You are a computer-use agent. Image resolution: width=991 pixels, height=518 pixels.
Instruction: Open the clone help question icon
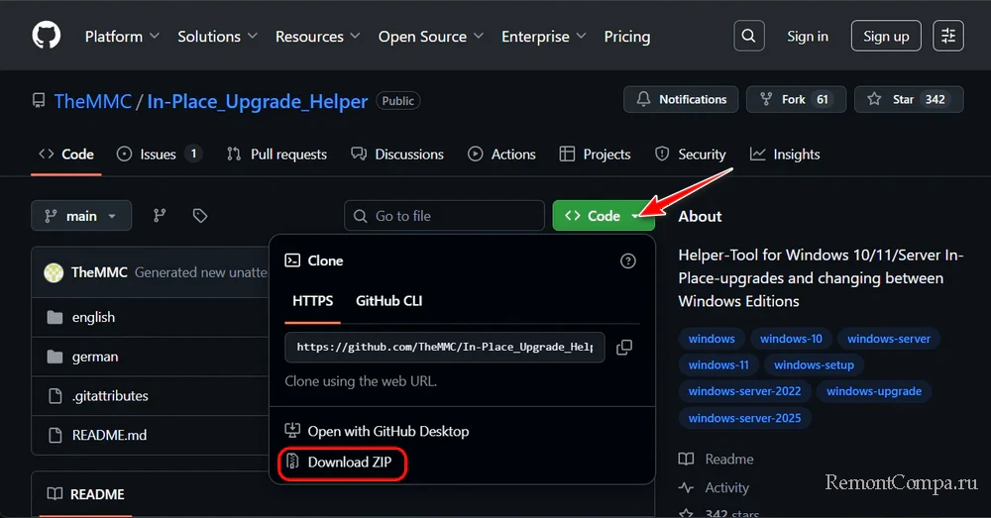tap(627, 261)
